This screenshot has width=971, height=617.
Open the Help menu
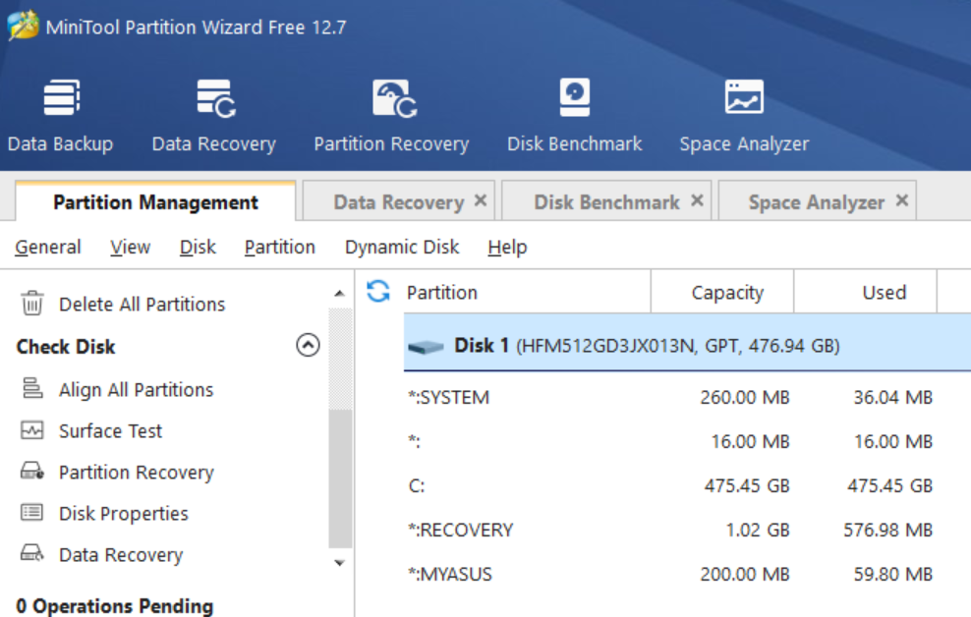click(x=507, y=247)
